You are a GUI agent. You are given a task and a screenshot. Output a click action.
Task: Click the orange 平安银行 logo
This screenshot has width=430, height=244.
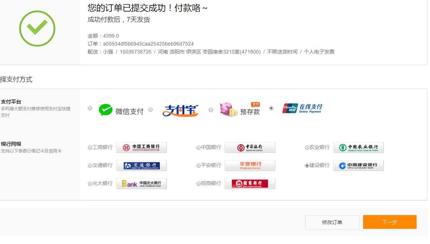point(250,166)
